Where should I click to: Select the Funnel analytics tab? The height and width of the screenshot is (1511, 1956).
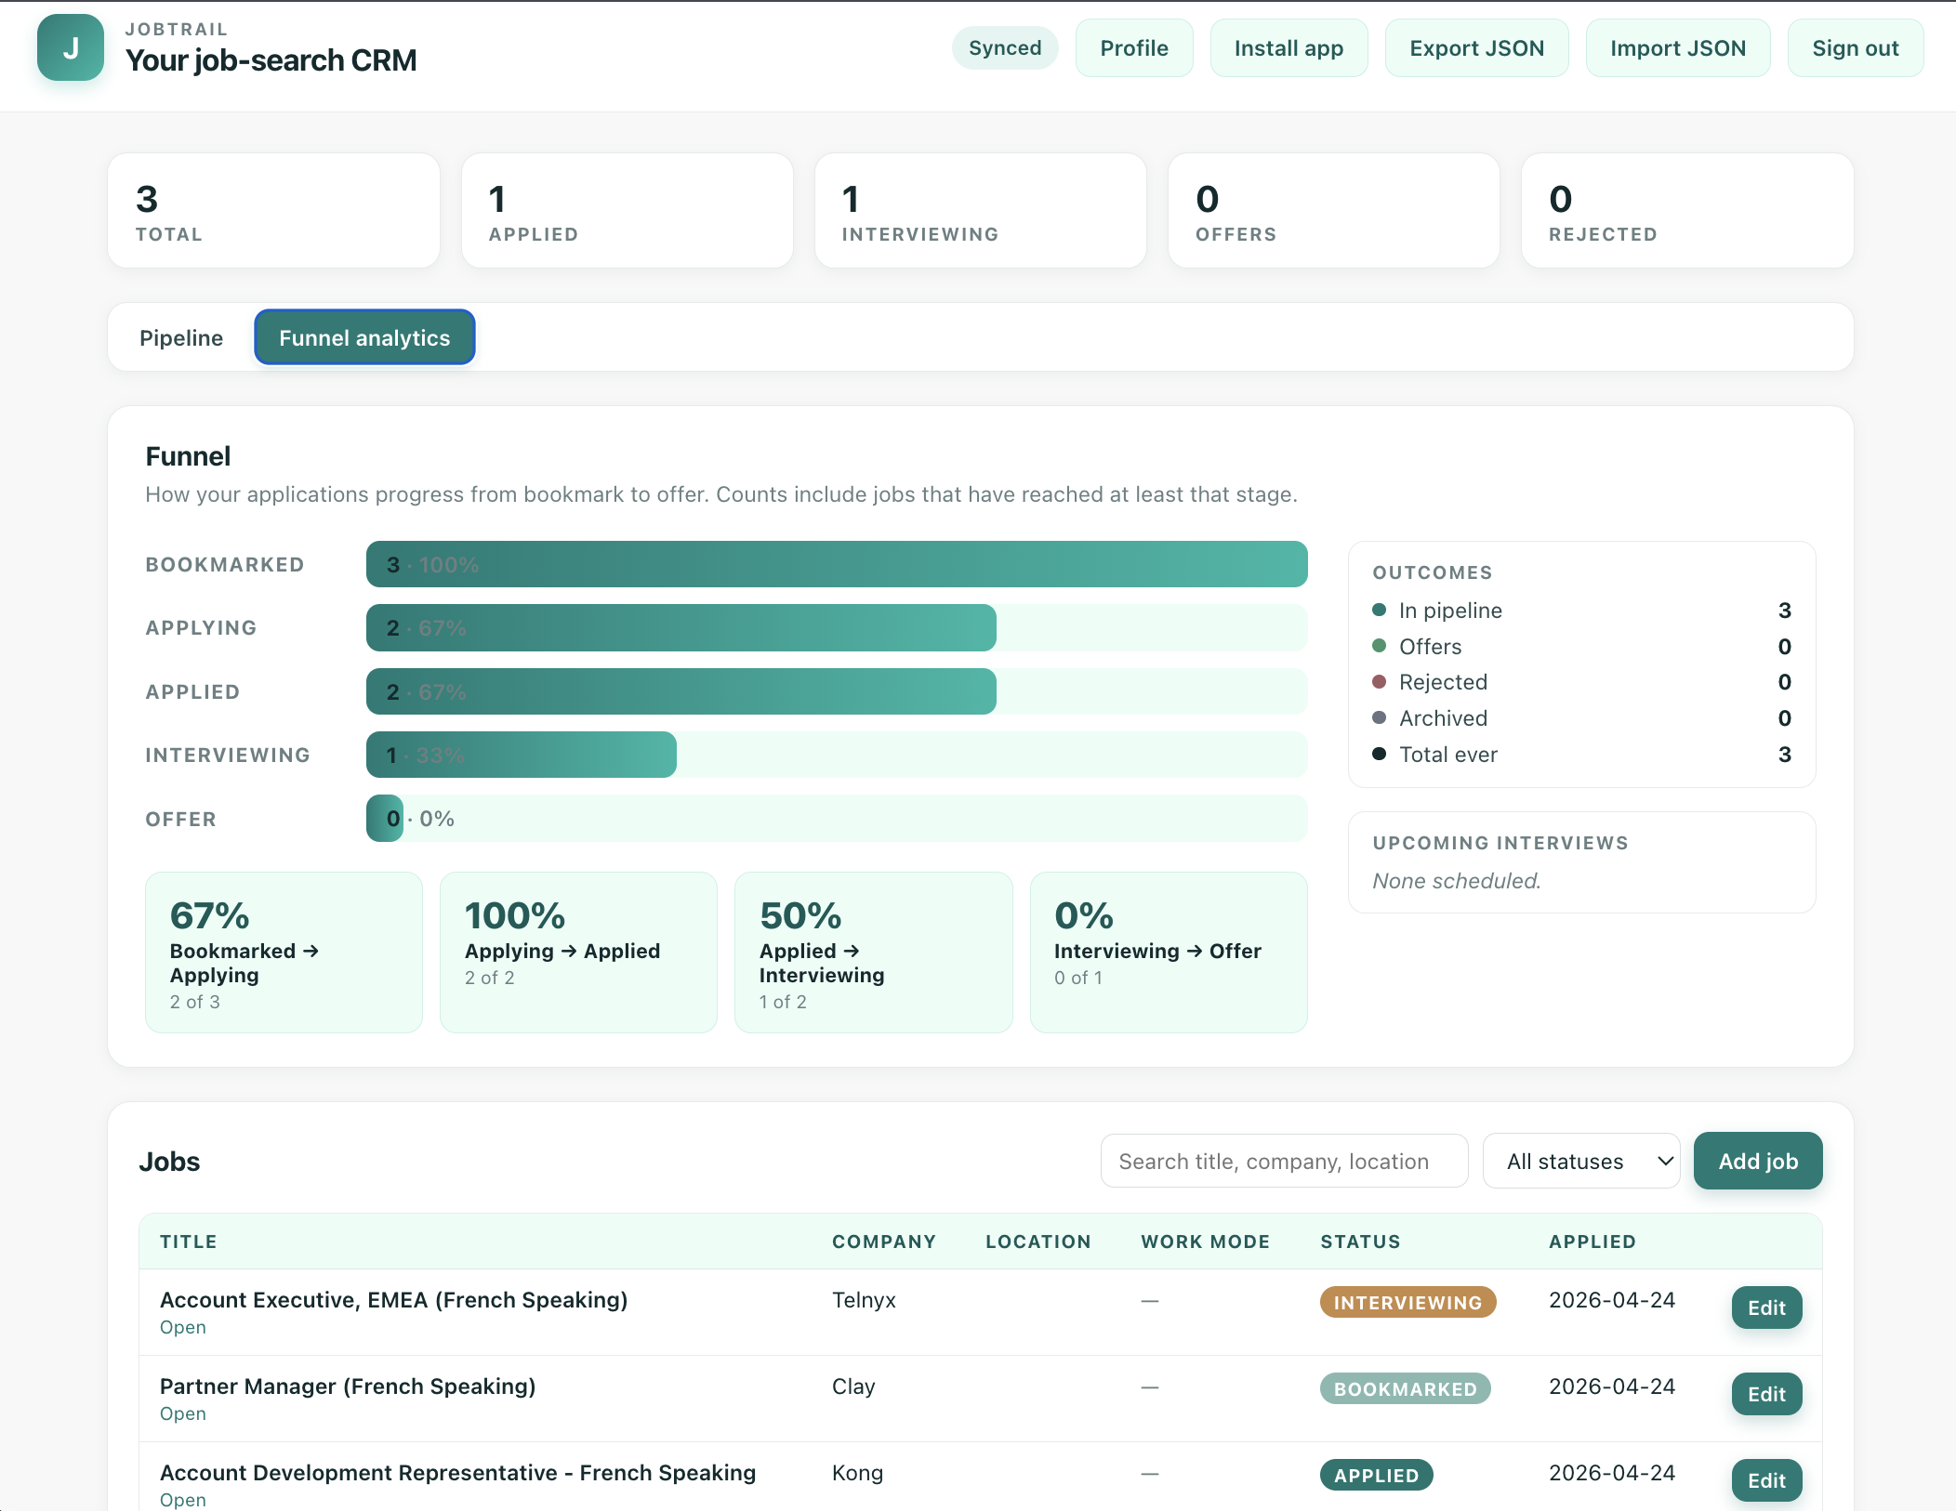coord(364,337)
